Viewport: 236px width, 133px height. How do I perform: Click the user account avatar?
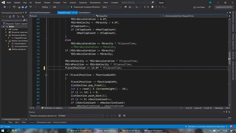point(210,3)
